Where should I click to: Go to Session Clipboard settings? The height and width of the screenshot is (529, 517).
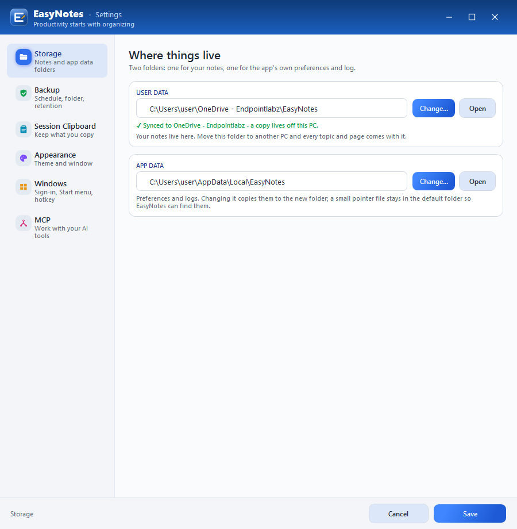[x=57, y=130]
